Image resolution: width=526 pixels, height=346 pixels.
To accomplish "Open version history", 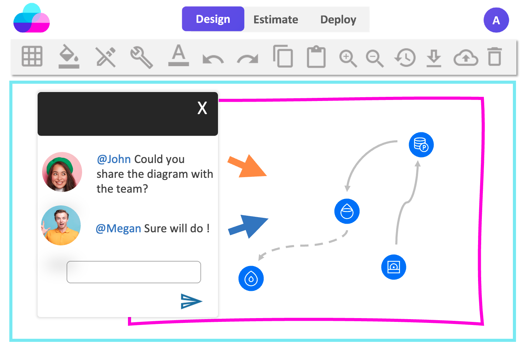I will click(404, 57).
